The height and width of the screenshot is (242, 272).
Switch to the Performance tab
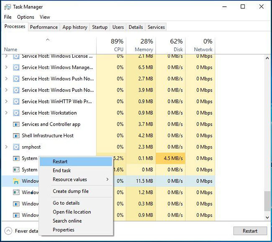tap(44, 27)
